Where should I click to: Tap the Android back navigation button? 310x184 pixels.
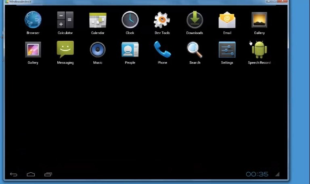(14, 174)
